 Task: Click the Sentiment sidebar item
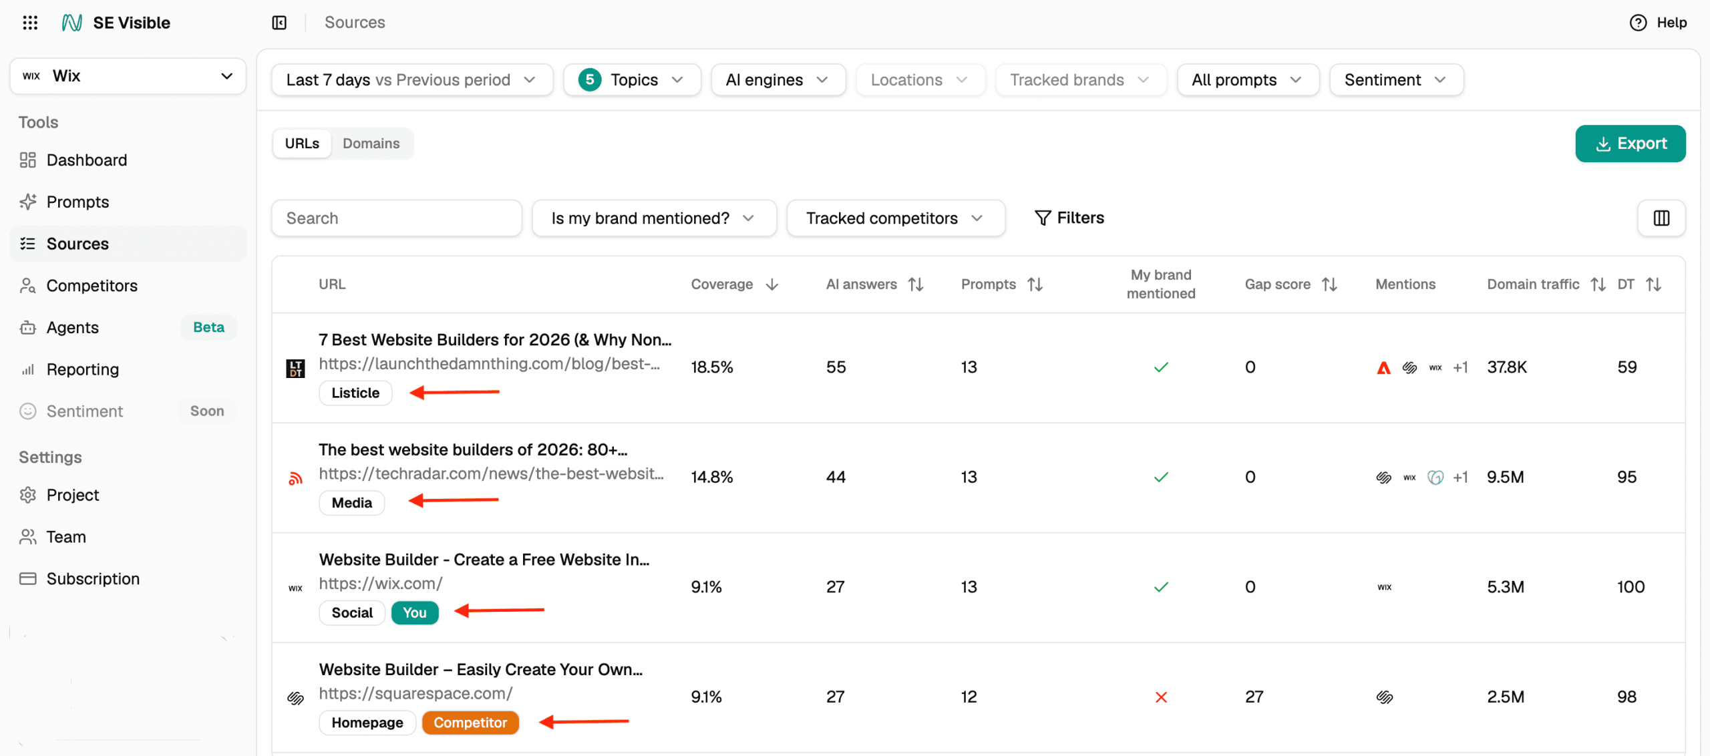click(x=128, y=411)
